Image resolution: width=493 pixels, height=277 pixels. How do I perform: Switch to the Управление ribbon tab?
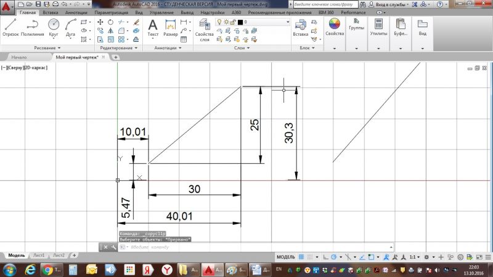(161, 12)
